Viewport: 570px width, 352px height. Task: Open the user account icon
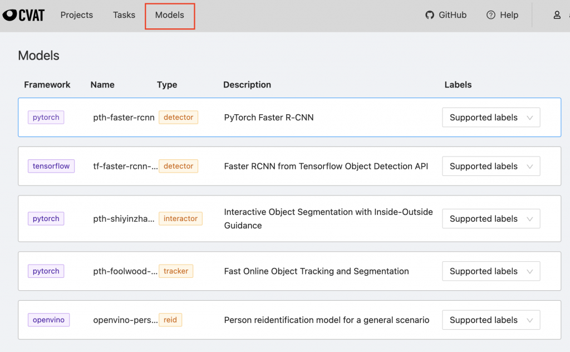pyautogui.click(x=557, y=15)
